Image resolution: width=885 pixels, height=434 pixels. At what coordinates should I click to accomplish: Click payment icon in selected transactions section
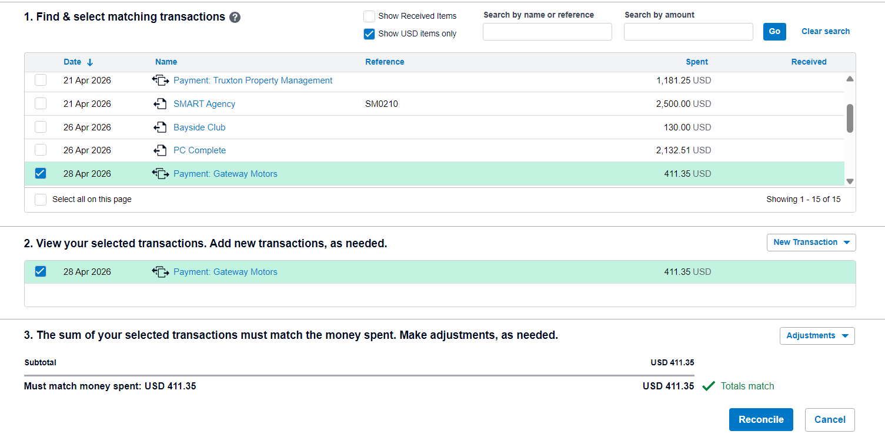coord(161,272)
